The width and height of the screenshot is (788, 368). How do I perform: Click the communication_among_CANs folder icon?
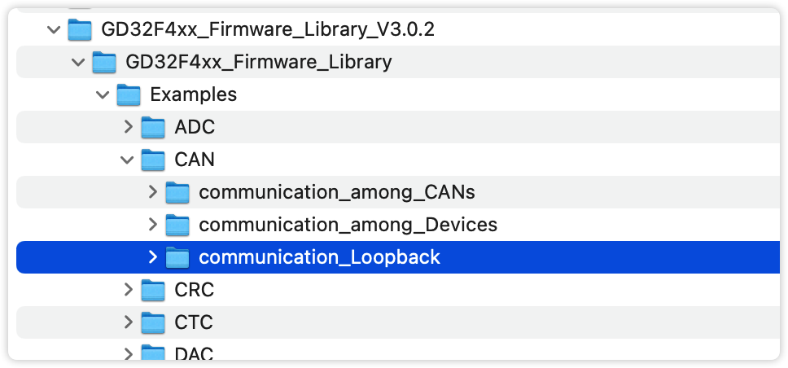pos(177,192)
